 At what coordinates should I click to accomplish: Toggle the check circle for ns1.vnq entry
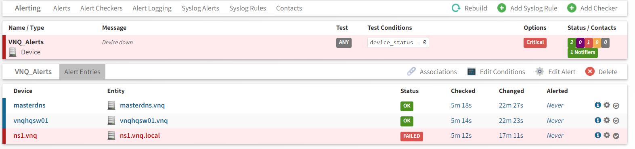616,136
